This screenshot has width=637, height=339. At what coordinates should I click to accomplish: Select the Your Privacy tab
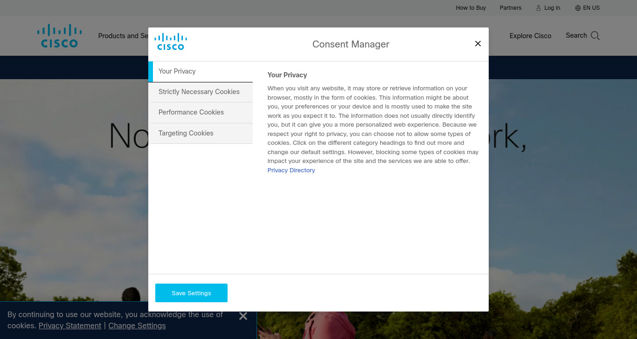(201, 71)
